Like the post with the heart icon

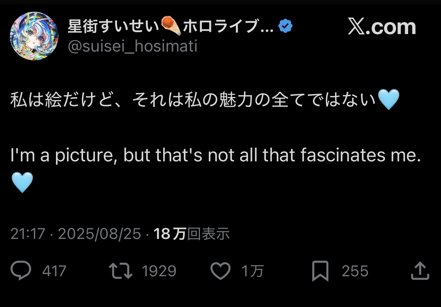221,271
